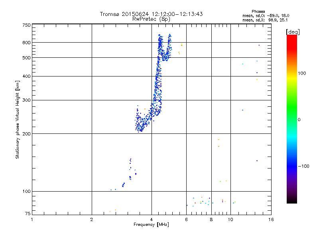Click the '0' colorbar tick label

coord(299,120)
